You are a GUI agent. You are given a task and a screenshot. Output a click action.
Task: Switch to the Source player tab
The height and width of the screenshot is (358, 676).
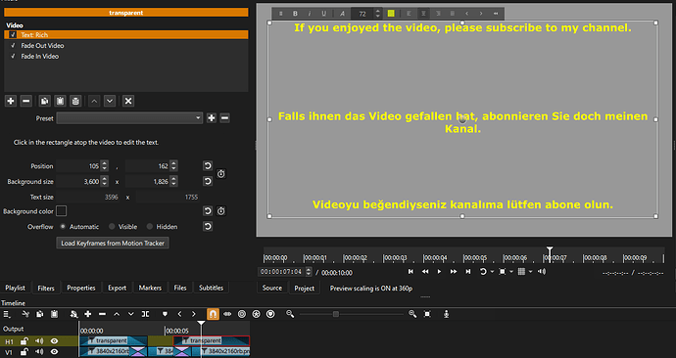(272, 288)
